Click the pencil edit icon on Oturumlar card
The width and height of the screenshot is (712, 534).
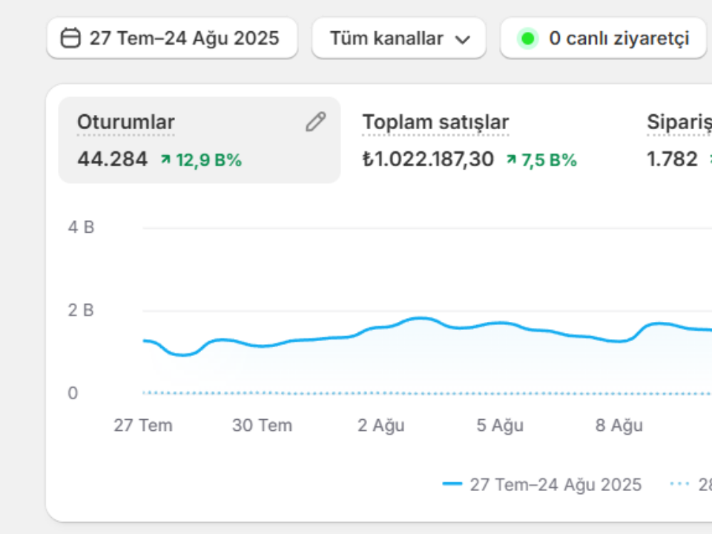(x=316, y=122)
